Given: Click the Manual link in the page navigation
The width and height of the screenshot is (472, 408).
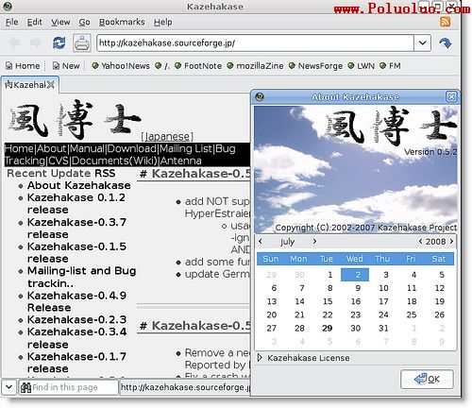Looking at the screenshot, I should [x=87, y=148].
